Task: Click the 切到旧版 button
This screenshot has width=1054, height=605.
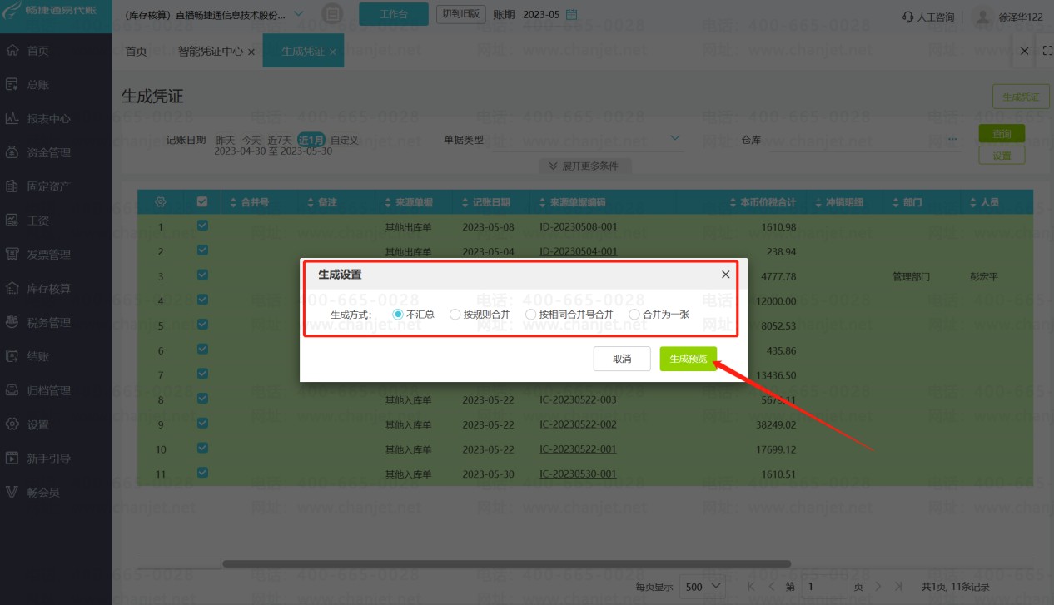Action: (x=460, y=14)
